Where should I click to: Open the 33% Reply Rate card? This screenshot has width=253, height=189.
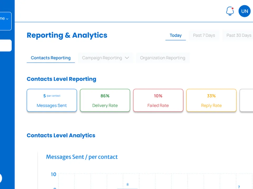tap(211, 100)
